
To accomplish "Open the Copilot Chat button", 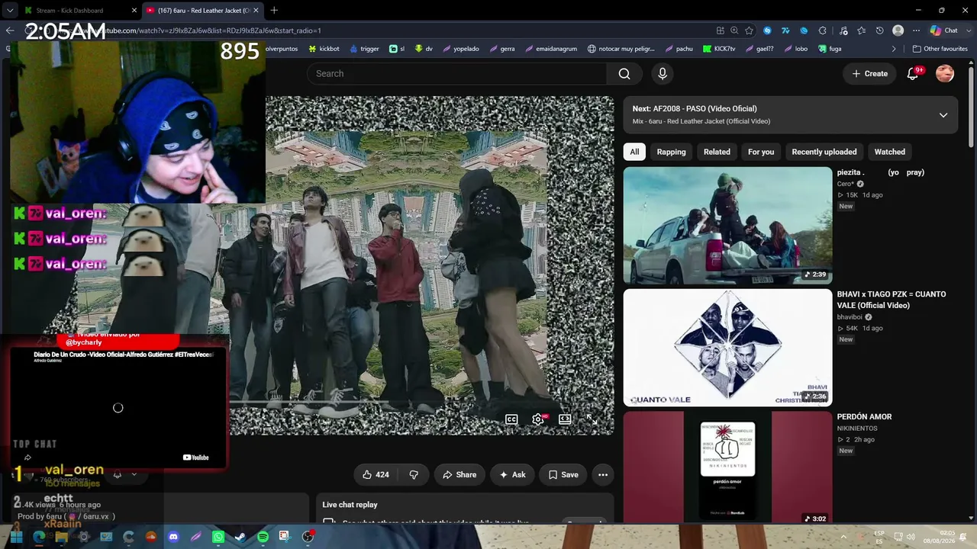I will point(944,30).
